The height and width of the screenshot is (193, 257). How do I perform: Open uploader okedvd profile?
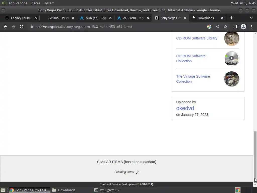click(185, 108)
